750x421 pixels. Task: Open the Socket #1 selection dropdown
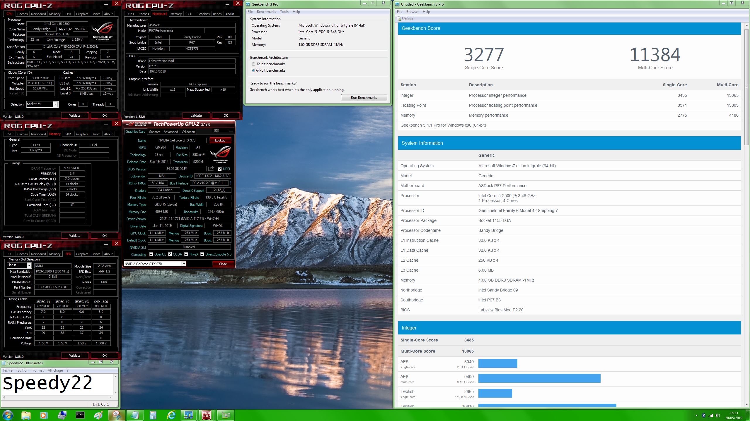pos(55,104)
